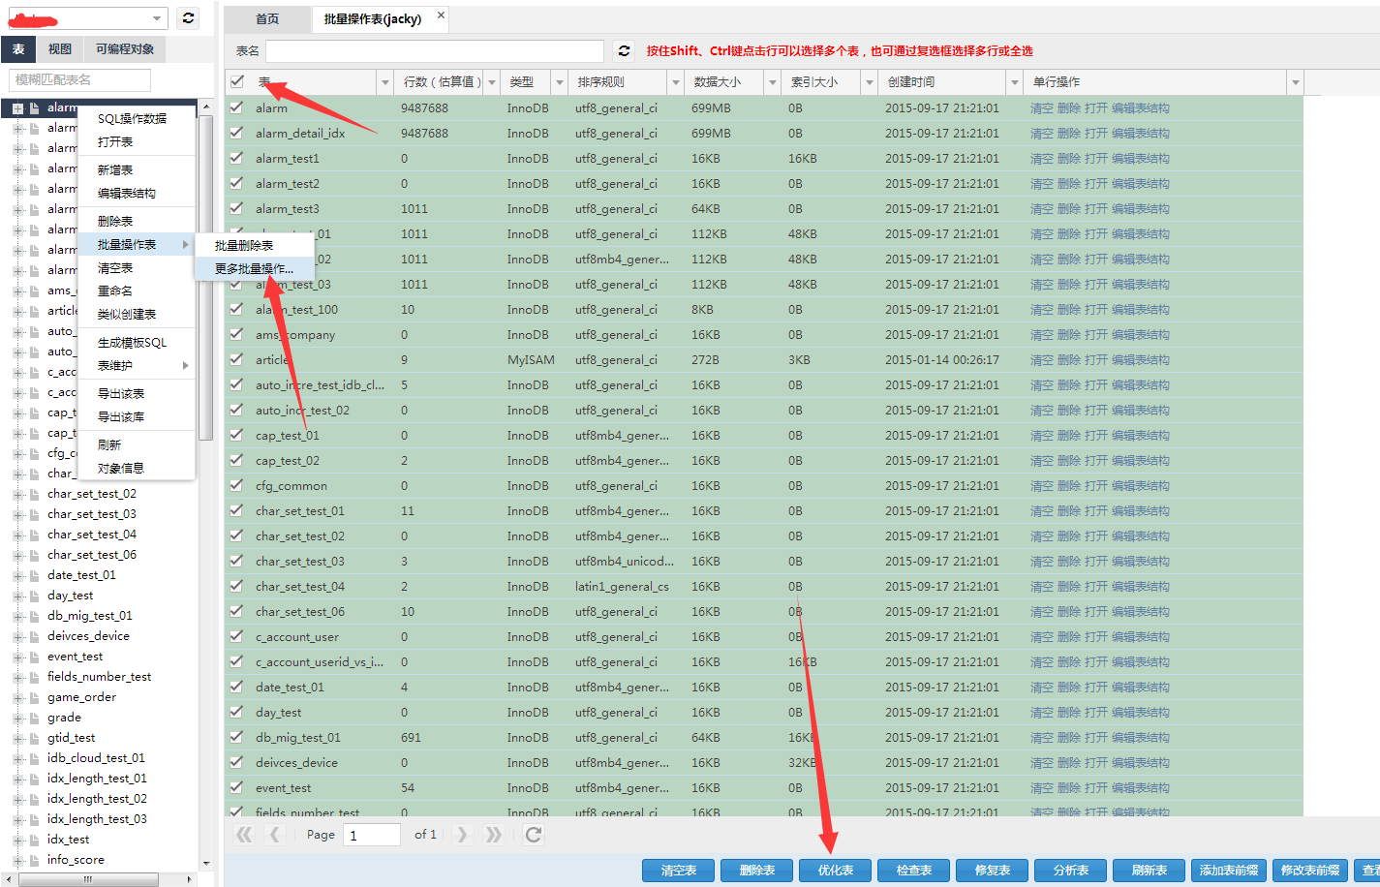Uncheck the event_test row checkbox

click(237, 787)
